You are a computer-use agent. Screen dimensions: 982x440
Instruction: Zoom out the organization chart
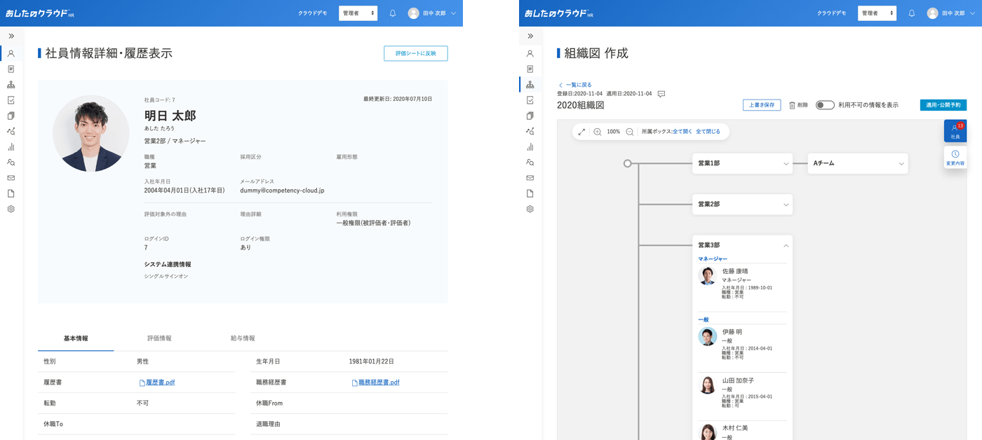(x=630, y=132)
